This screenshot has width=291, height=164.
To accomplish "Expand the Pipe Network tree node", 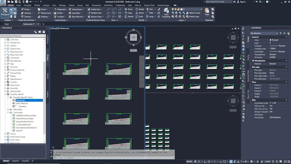I will click(x=5, y=61).
